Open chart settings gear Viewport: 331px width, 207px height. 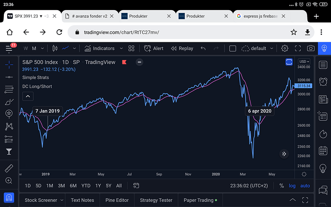click(284, 49)
